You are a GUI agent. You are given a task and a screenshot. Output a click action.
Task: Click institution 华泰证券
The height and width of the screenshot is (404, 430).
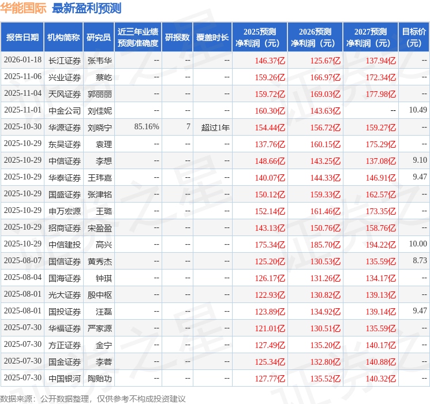pyautogui.click(x=65, y=178)
